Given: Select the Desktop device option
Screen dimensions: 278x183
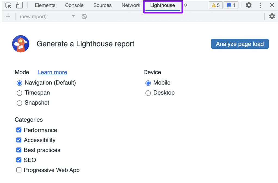Looking at the screenshot, I should (x=148, y=93).
